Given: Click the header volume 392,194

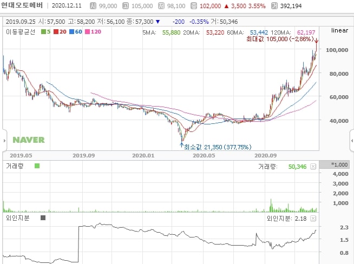Looking at the screenshot, I should click(291, 6).
